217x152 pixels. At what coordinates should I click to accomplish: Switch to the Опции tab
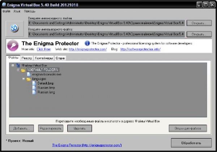(60, 58)
